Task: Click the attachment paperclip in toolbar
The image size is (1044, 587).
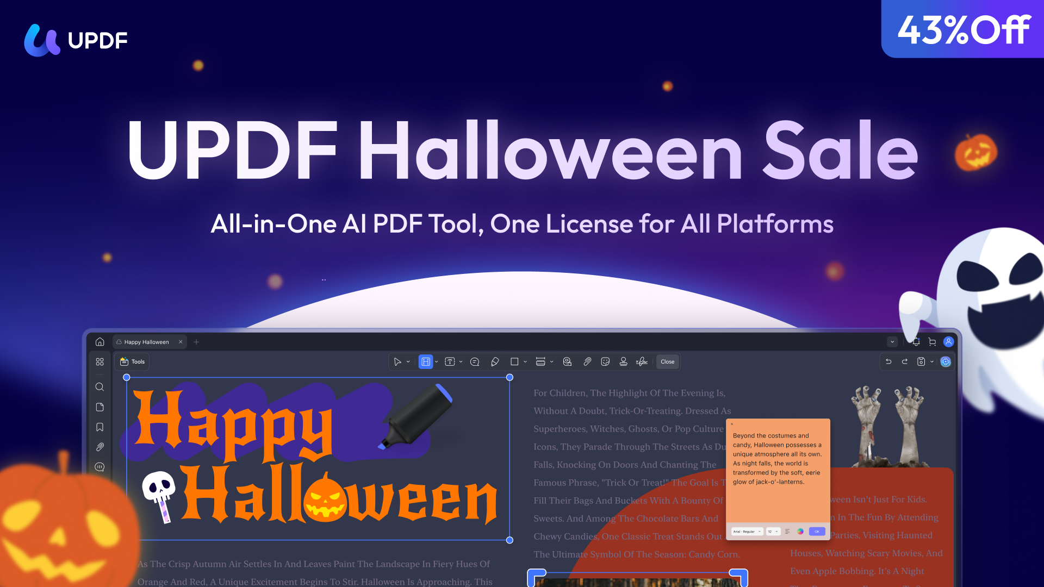Action: pyautogui.click(x=587, y=362)
